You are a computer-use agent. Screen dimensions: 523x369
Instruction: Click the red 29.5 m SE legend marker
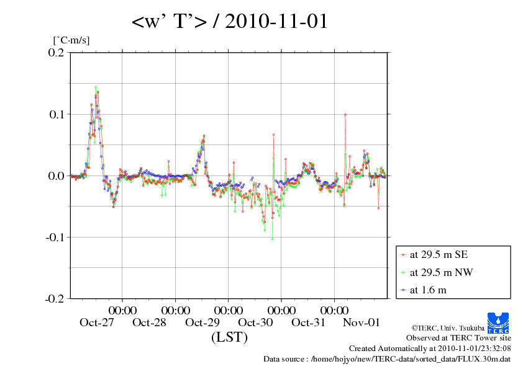coord(403,255)
